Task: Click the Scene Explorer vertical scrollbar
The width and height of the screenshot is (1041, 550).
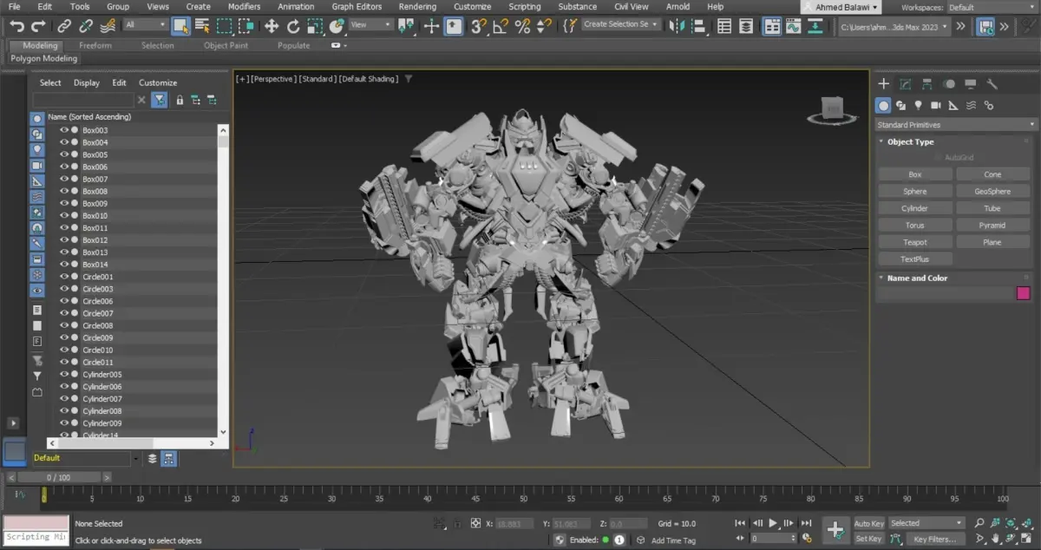Action: tap(223, 280)
